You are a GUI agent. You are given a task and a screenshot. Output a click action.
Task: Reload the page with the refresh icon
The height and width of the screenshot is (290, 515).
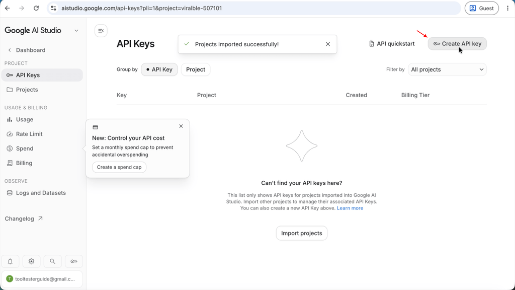(x=36, y=8)
